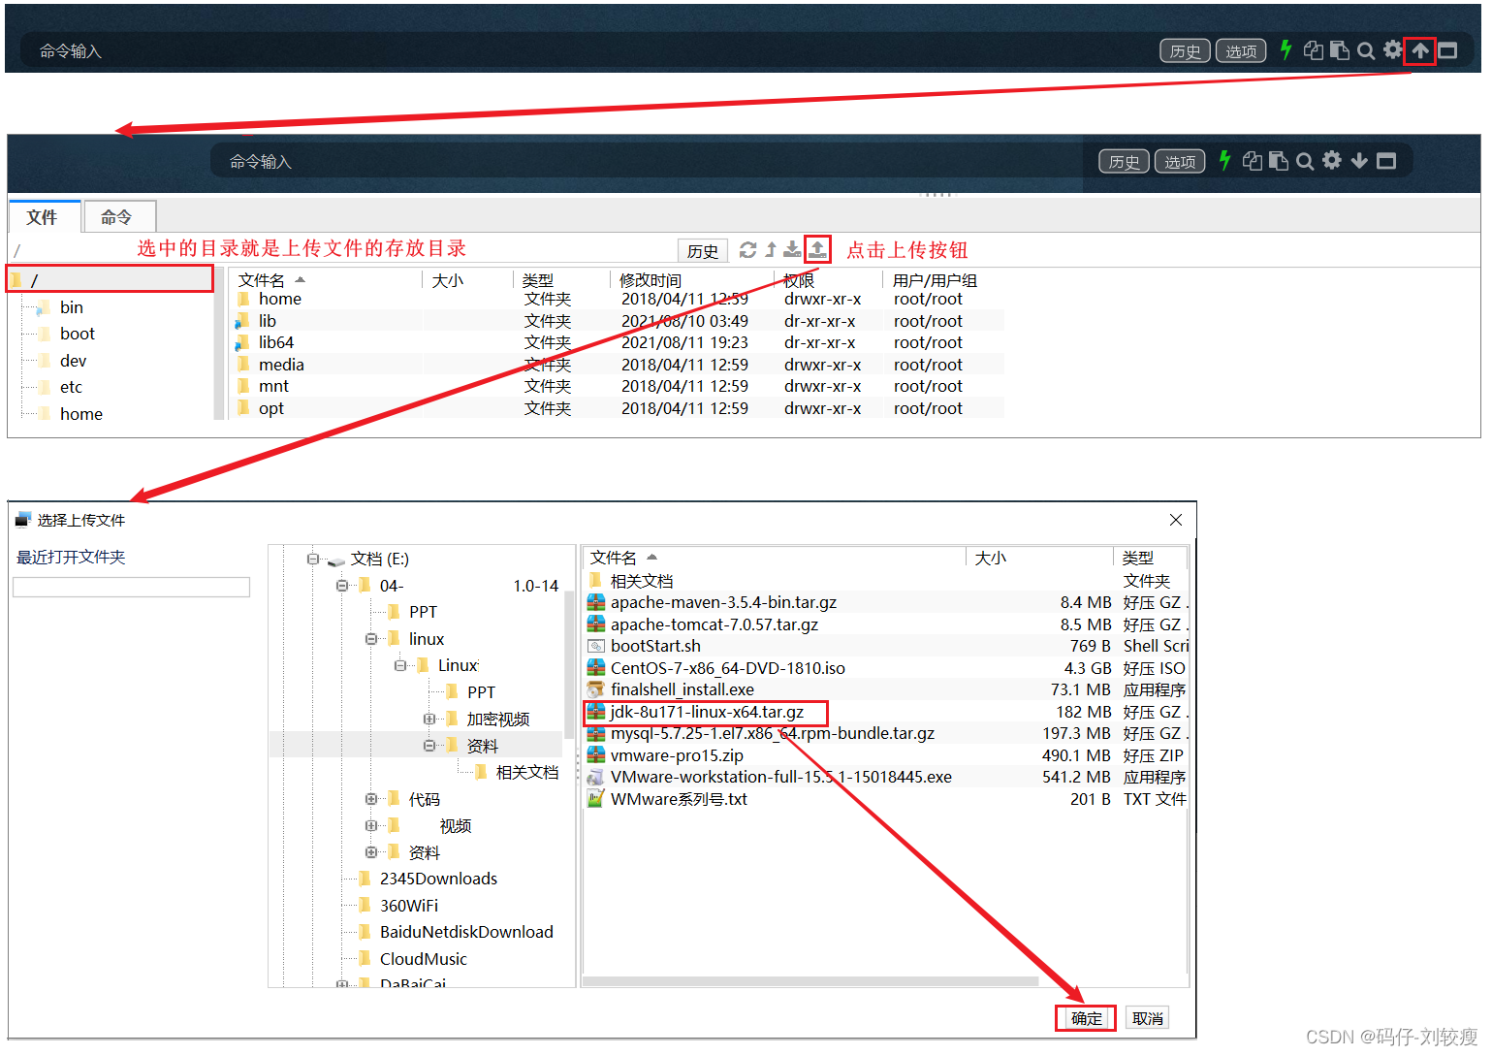The height and width of the screenshot is (1056, 1492).
Task: Click the paste icon in the collapsed top command bar
Action: tap(1340, 50)
